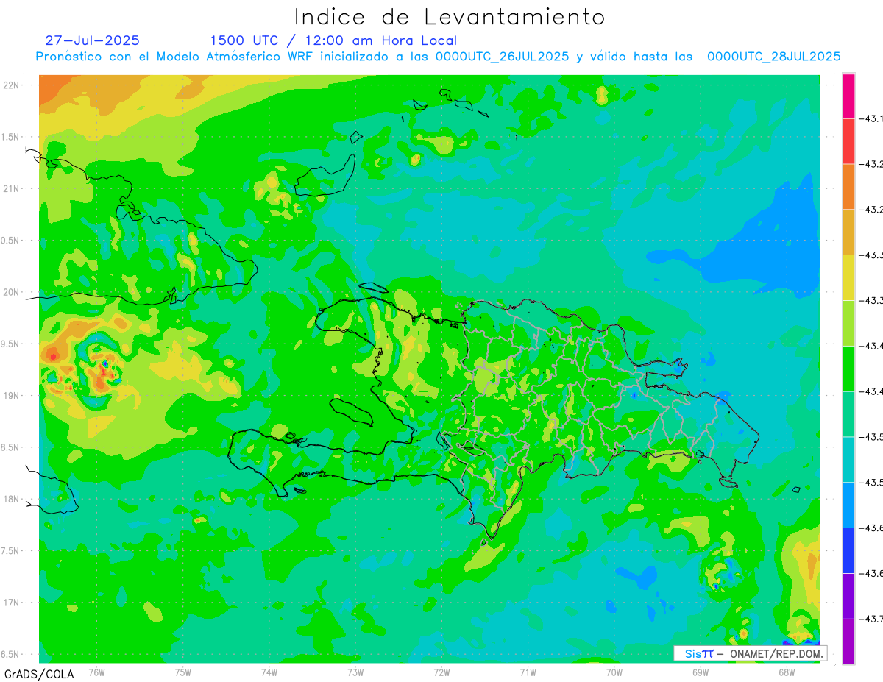Image resolution: width=883 pixels, height=682 pixels.
Task: Click '1500 UTC / 12:00 am Hora Local'
Action: 333,40
